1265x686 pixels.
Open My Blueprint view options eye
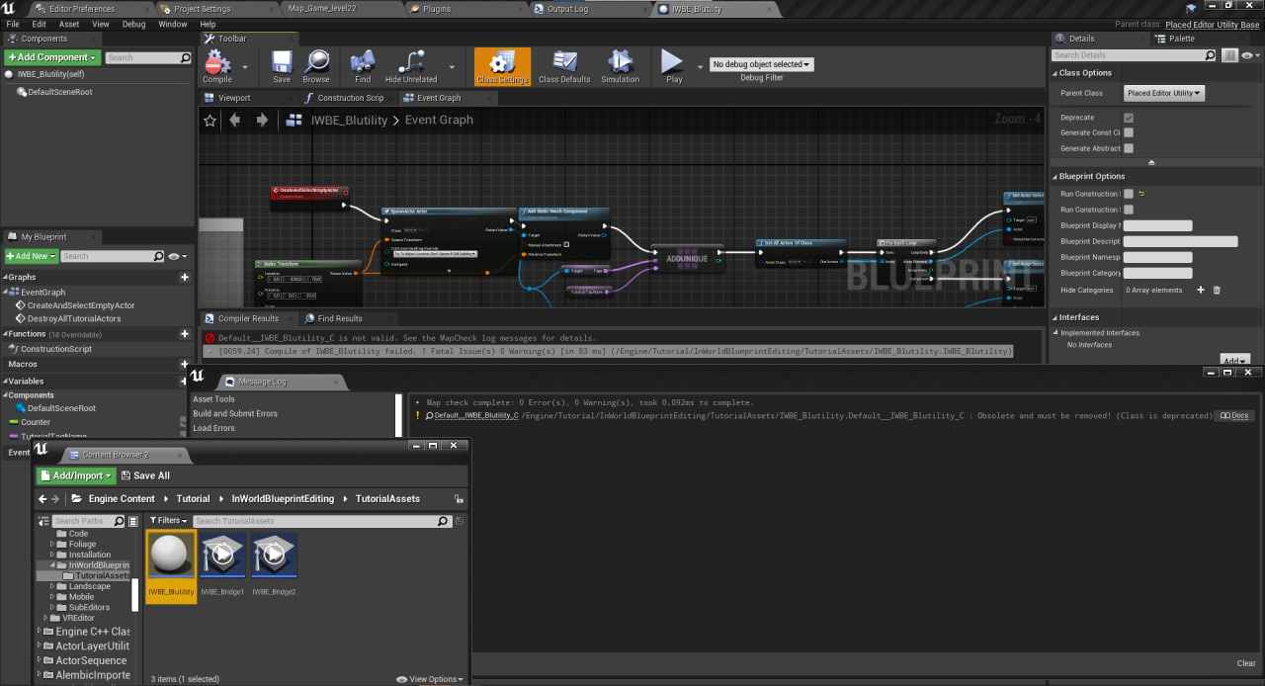point(177,256)
